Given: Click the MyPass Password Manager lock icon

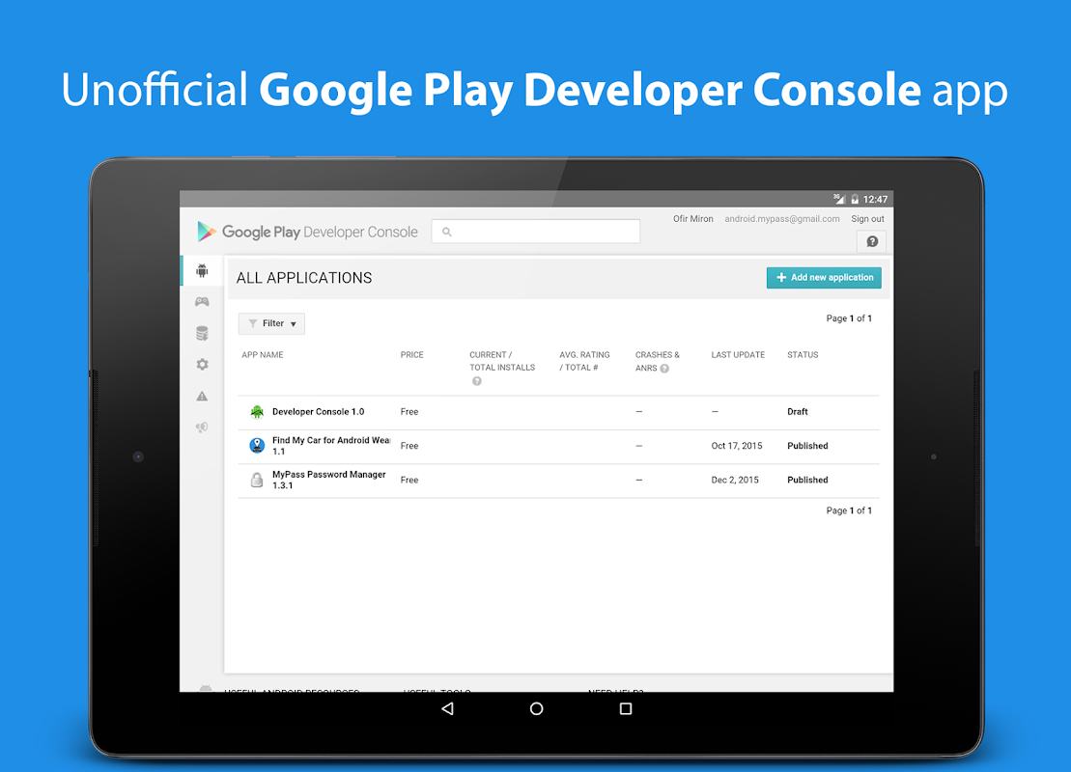Looking at the screenshot, I should (257, 480).
